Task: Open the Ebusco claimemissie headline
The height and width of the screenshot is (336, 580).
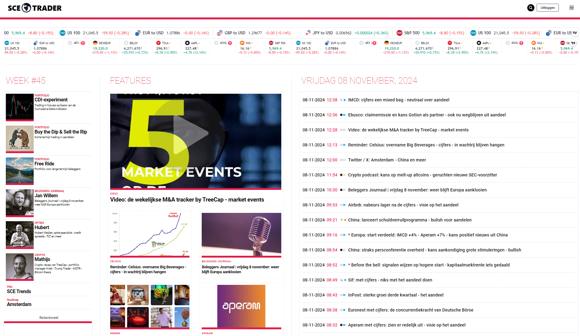Action: 427,115
